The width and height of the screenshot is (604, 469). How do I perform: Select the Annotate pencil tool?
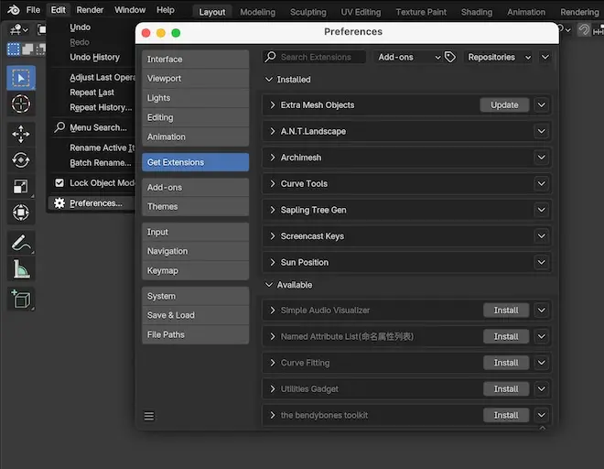click(20, 244)
